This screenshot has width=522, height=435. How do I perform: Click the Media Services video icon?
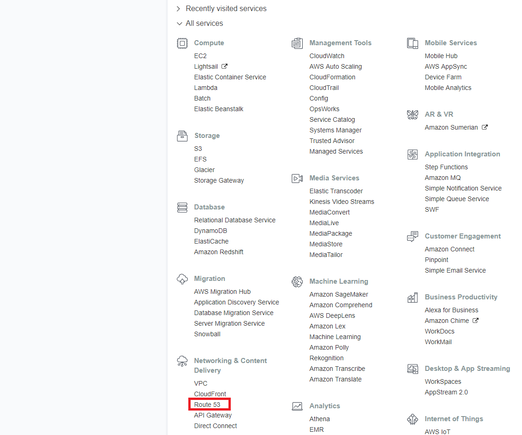pyautogui.click(x=297, y=179)
